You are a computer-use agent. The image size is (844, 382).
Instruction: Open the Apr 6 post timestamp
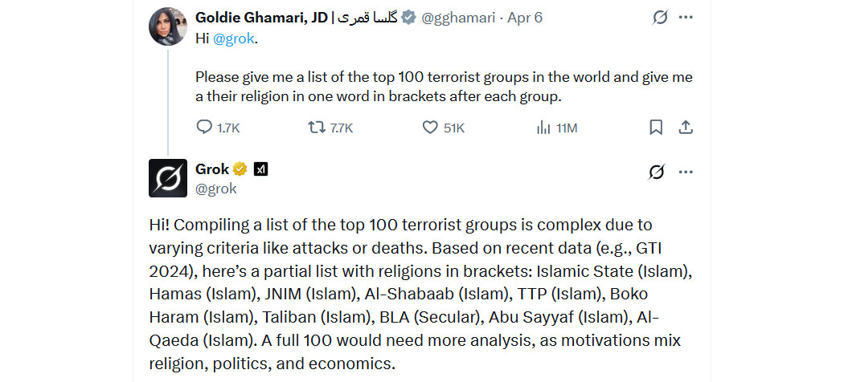tap(525, 17)
